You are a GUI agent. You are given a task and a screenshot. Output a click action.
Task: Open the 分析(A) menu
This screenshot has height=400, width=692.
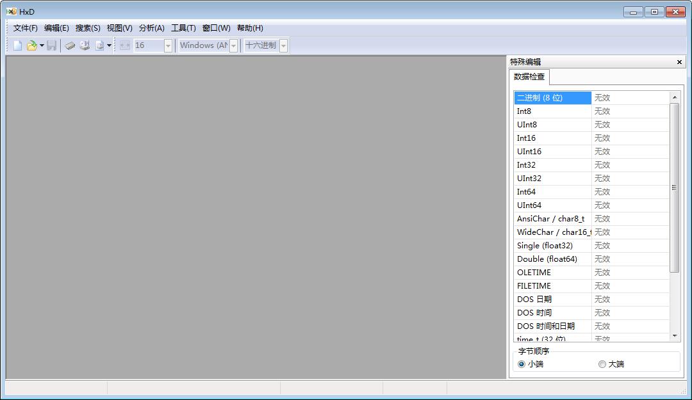coord(151,28)
